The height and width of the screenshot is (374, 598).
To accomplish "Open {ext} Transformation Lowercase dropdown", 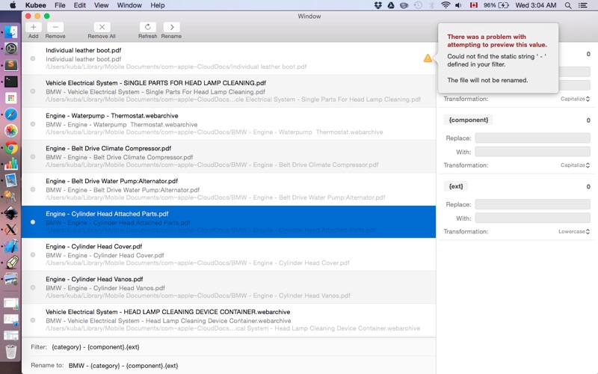I will click(x=574, y=232).
